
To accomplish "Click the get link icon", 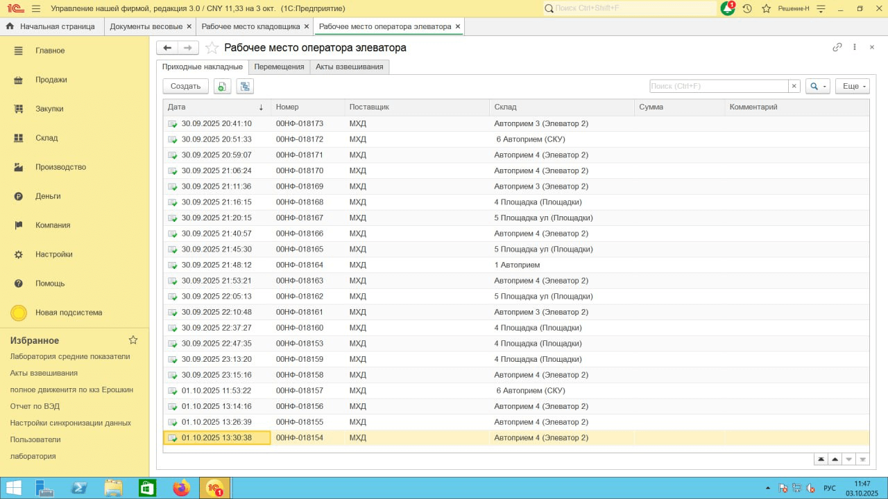I will click(837, 47).
